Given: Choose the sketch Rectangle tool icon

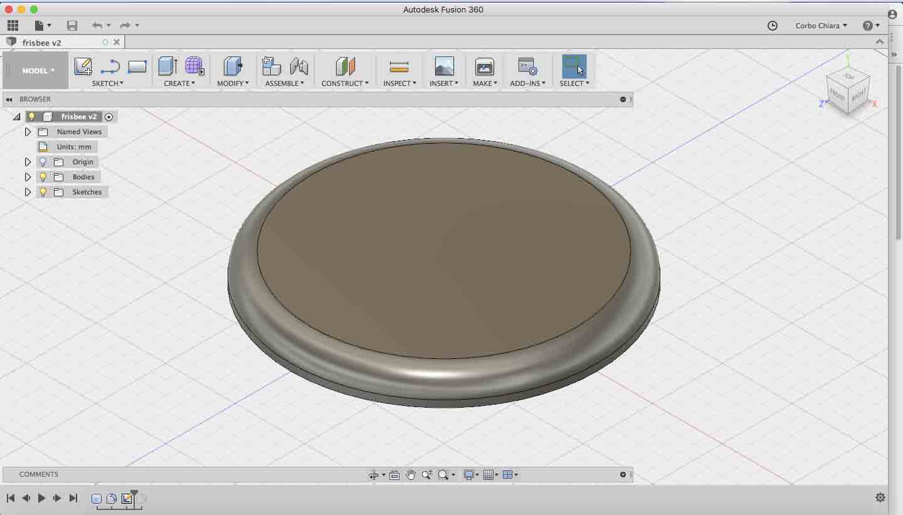Looking at the screenshot, I should tap(137, 66).
